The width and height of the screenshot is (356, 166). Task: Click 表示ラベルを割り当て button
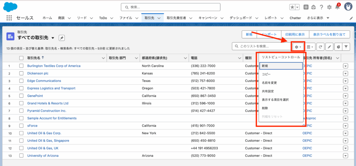[330, 34]
